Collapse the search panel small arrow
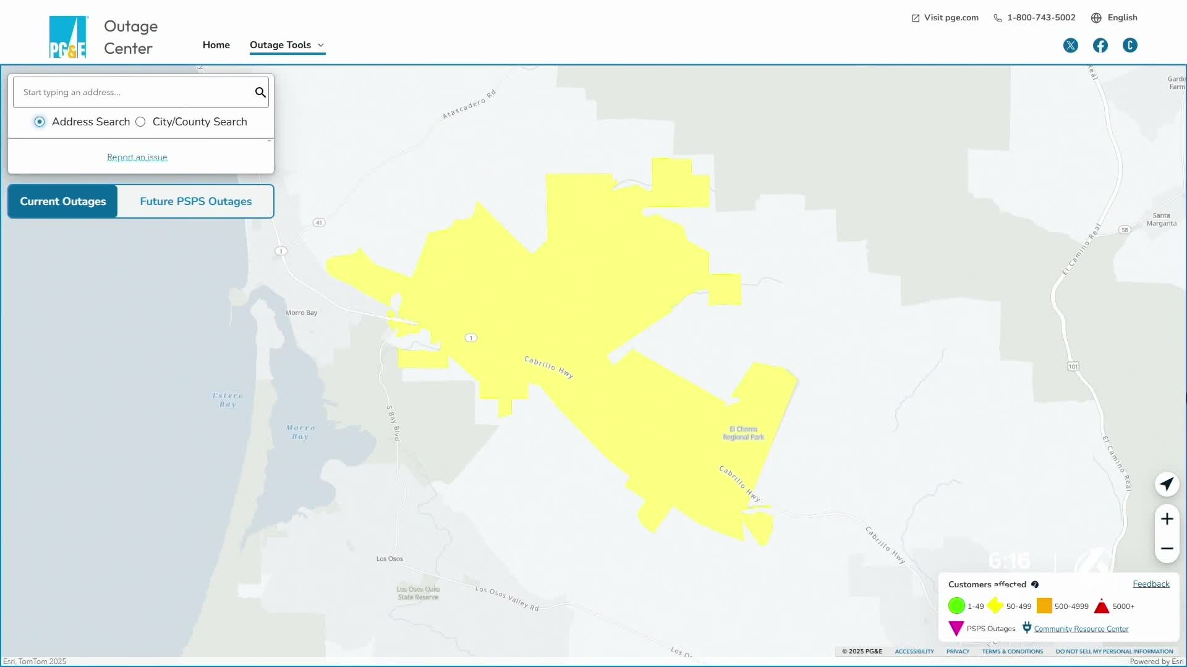 (269, 141)
